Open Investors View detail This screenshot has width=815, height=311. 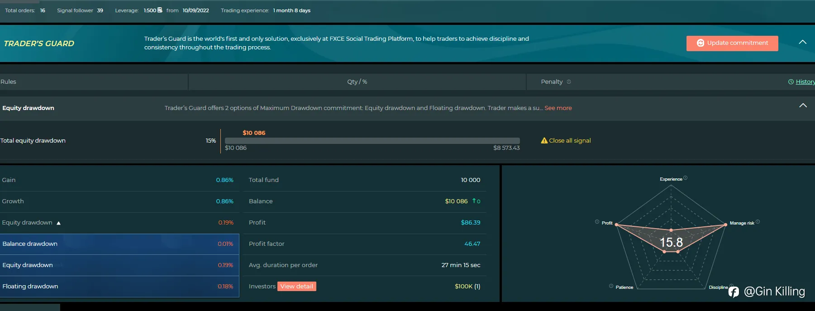coord(297,287)
